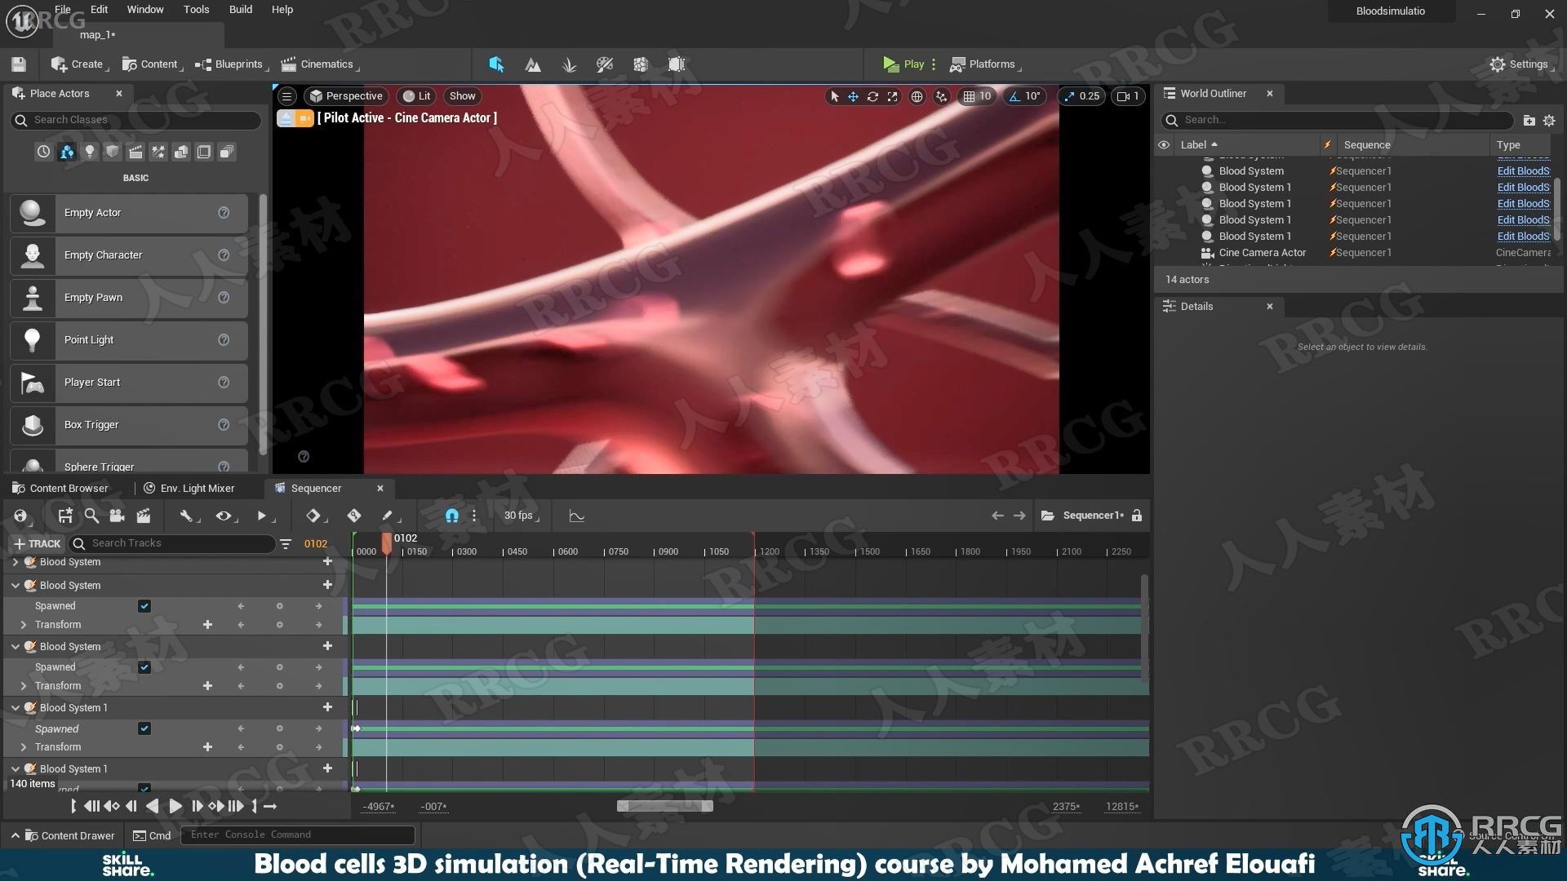1567x881 pixels.
Task: Open World Outliner settings gear
Action: (x=1549, y=120)
